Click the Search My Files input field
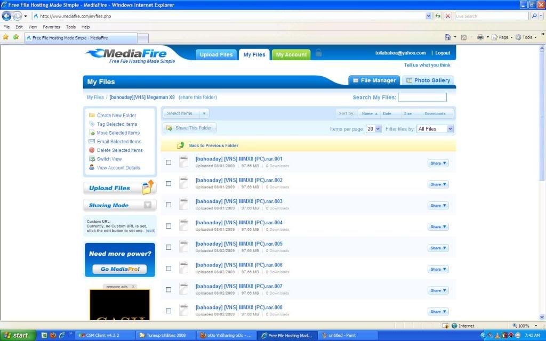 click(x=422, y=98)
